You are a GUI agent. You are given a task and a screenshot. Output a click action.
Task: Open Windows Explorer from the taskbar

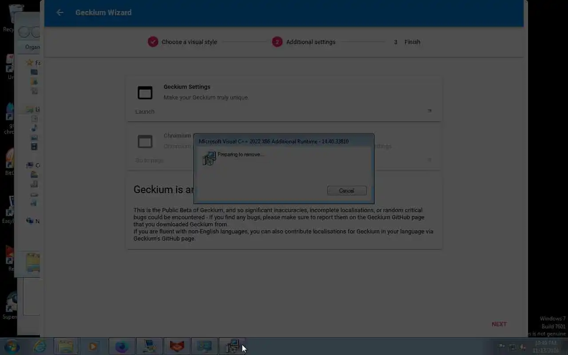(66, 346)
